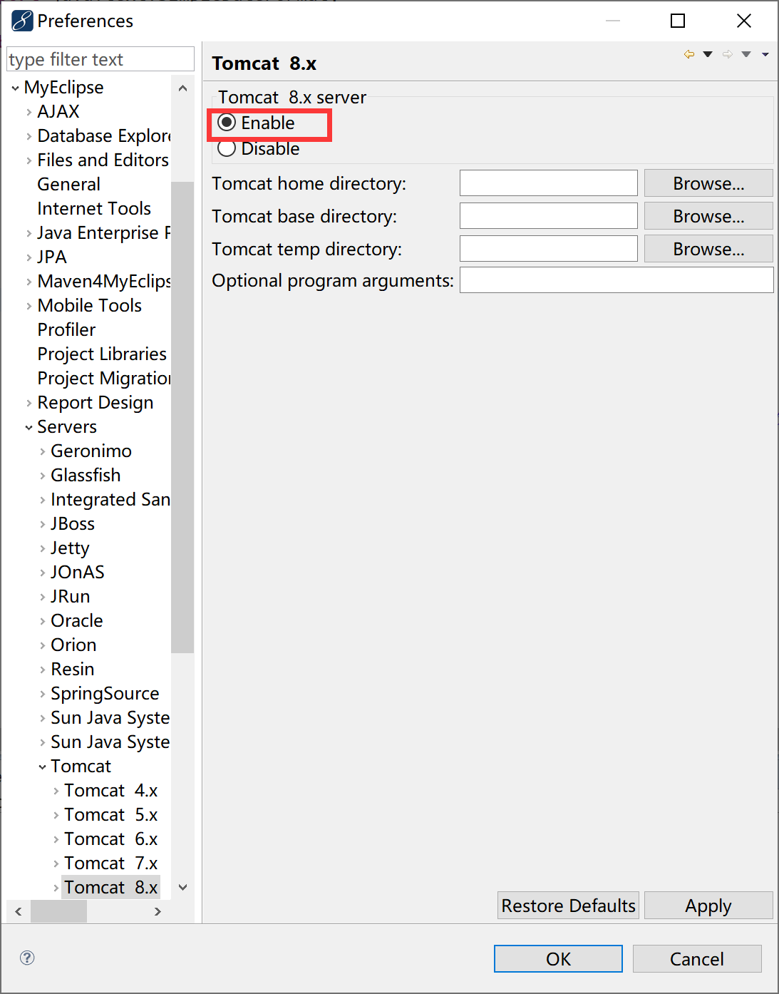The height and width of the screenshot is (994, 779).
Task: Open Project Libraries preferences
Action: pyautogui.click(x=102, y=354)
